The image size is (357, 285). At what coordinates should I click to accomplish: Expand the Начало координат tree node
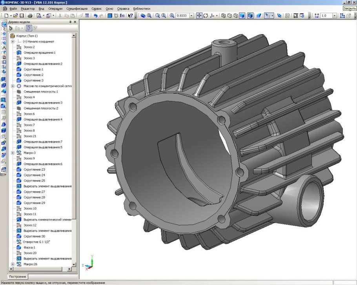tap(13, 41)
